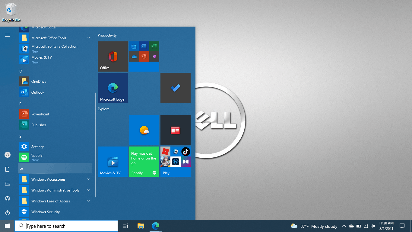Click the Windows Start button
Viewport: 412px width, 232px height.
[7, 226]
